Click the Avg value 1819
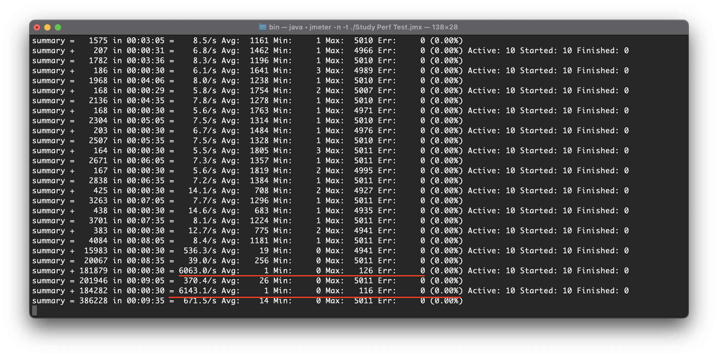The image size is (718, 357). (x=259, y=170)
